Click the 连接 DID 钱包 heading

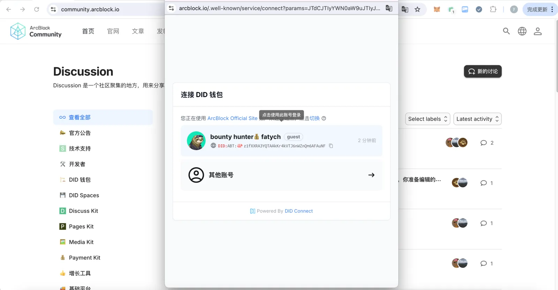click(x=202, y=95)
